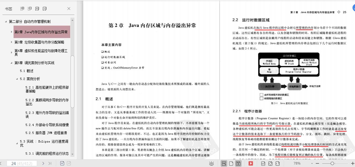Viewport: 355px width, 167px height.
Task: Open bookmark 5.3.1 调优前的程序运行状态
Action: pyautogui.click(x=47, y=153)
